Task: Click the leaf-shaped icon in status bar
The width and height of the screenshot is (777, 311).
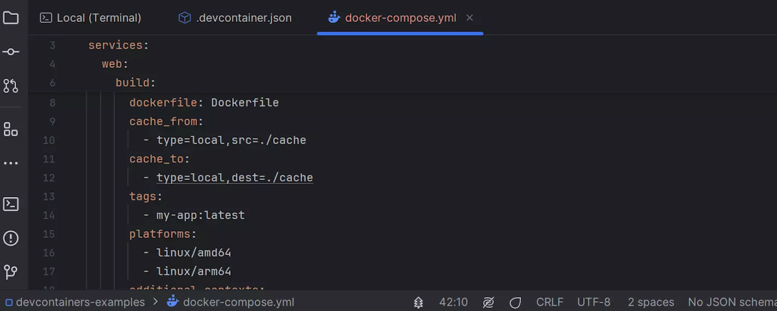Action: [515, 302]
